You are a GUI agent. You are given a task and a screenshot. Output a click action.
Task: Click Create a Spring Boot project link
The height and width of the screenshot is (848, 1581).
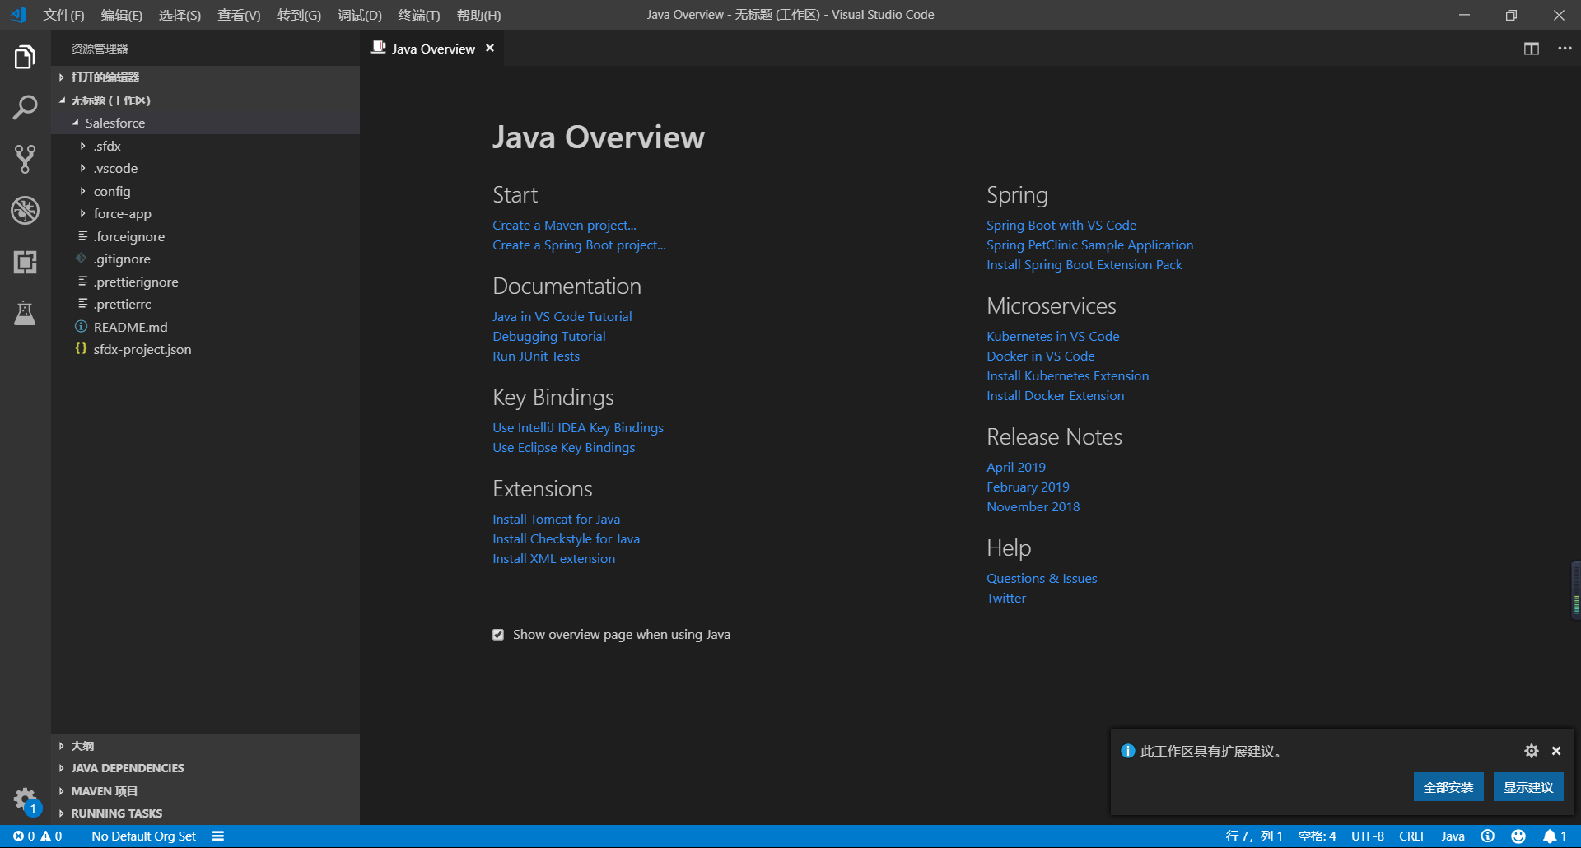click(579, 245)
